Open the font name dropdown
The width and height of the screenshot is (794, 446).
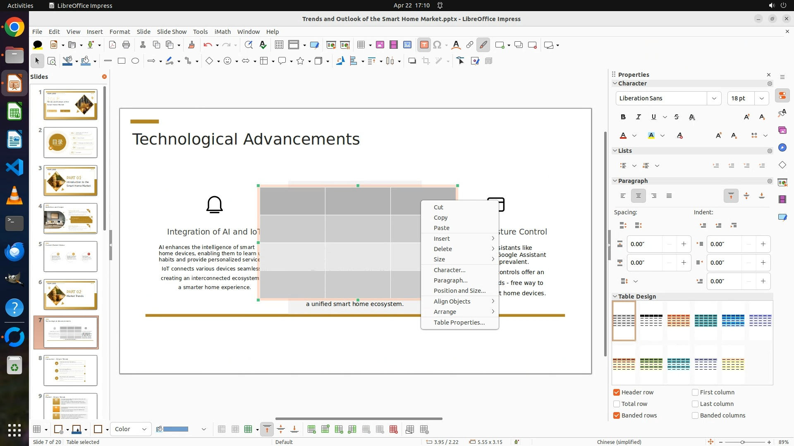714,98
